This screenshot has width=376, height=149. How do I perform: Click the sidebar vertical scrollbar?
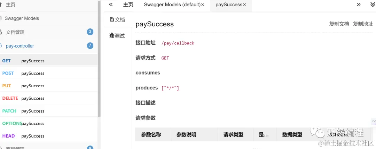pyautogui.click(x=99, y=59)
